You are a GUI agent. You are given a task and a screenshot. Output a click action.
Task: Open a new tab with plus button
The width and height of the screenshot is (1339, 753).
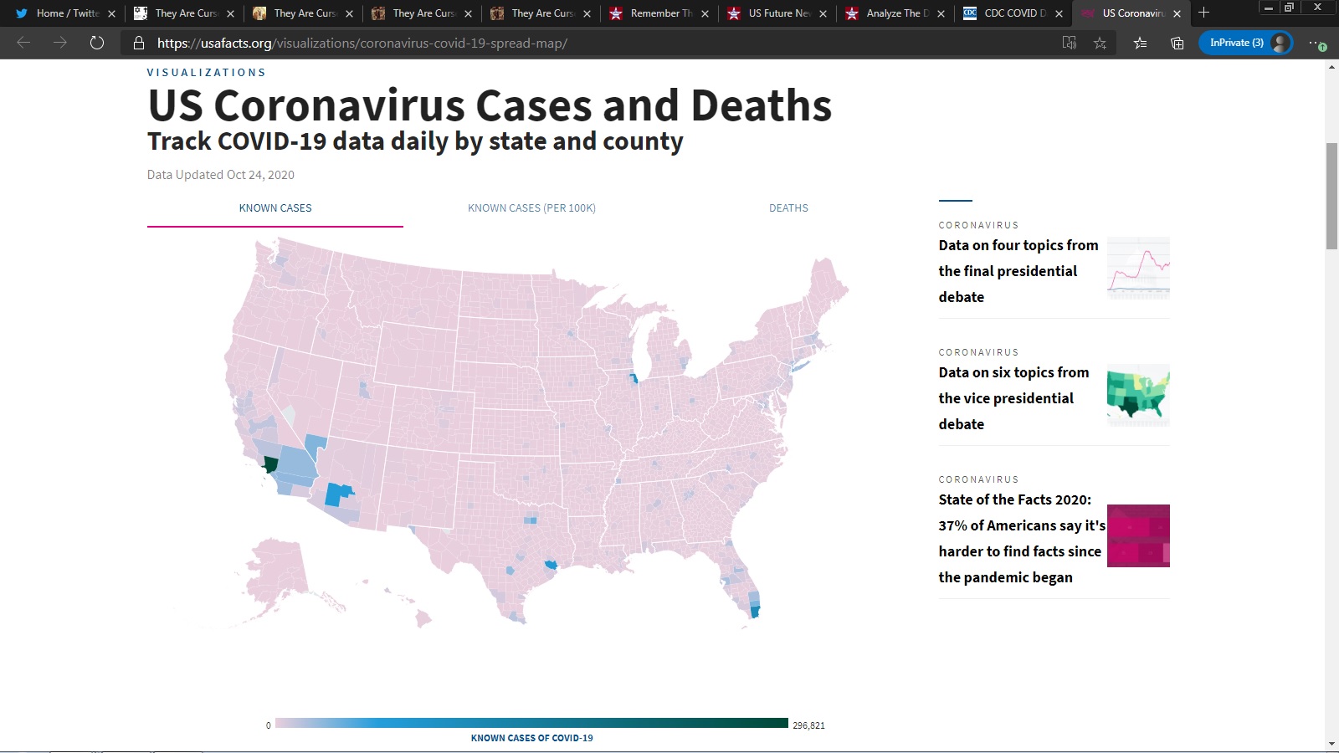coord(1203,13)
